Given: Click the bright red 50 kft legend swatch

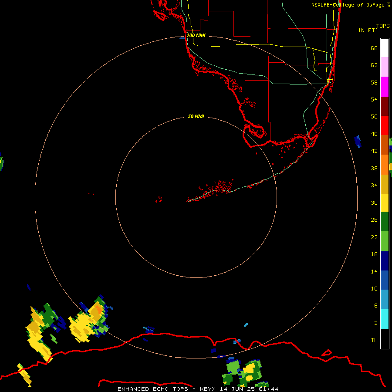Looking at the screenshot, I should click(385, 125).
